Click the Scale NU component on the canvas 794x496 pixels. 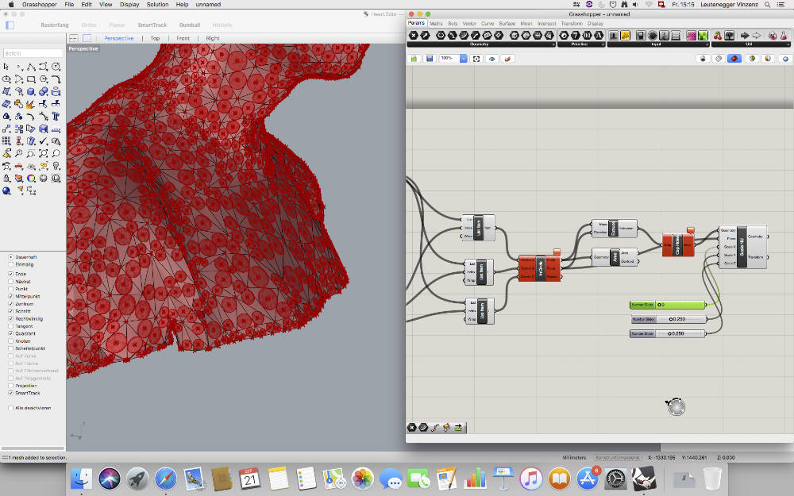coord(742,248)
